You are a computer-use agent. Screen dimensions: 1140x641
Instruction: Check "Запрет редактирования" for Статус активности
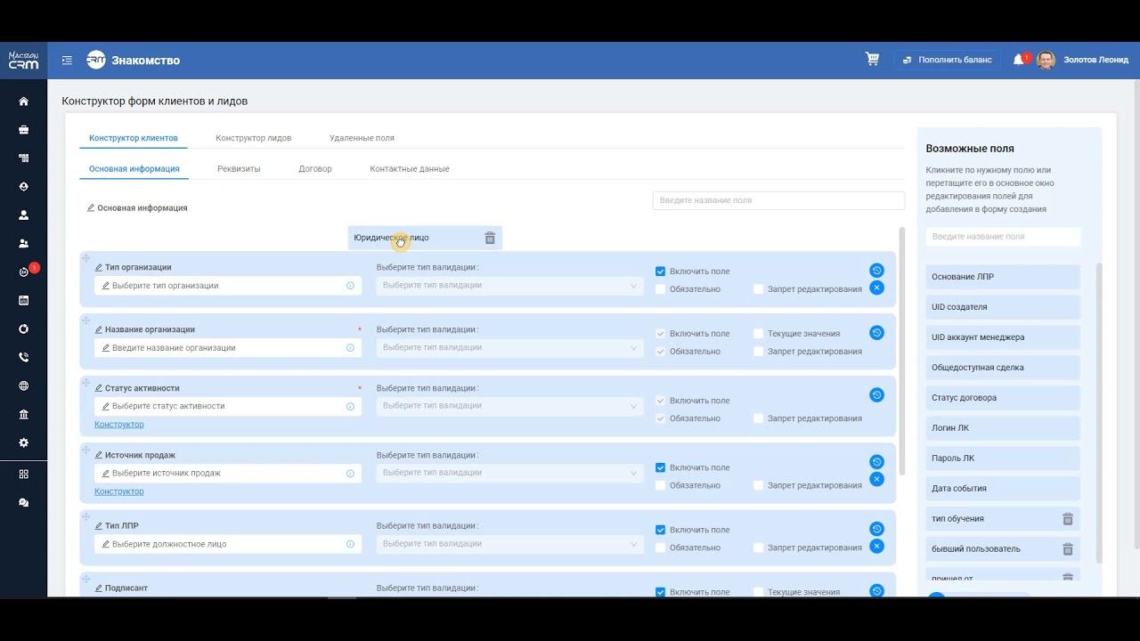pos(758,418)
